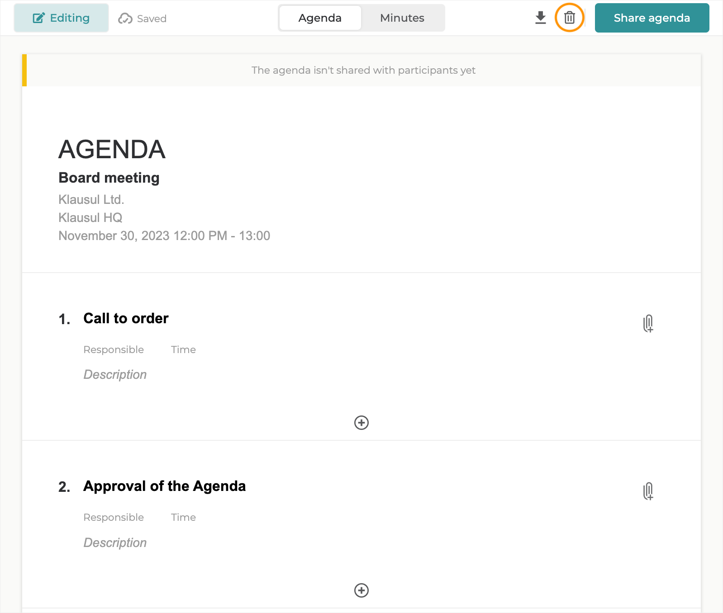The height and width of the screenshot is (613, 723).
Task: Toggle the Editing mode button
Action: tap(61, 18)
